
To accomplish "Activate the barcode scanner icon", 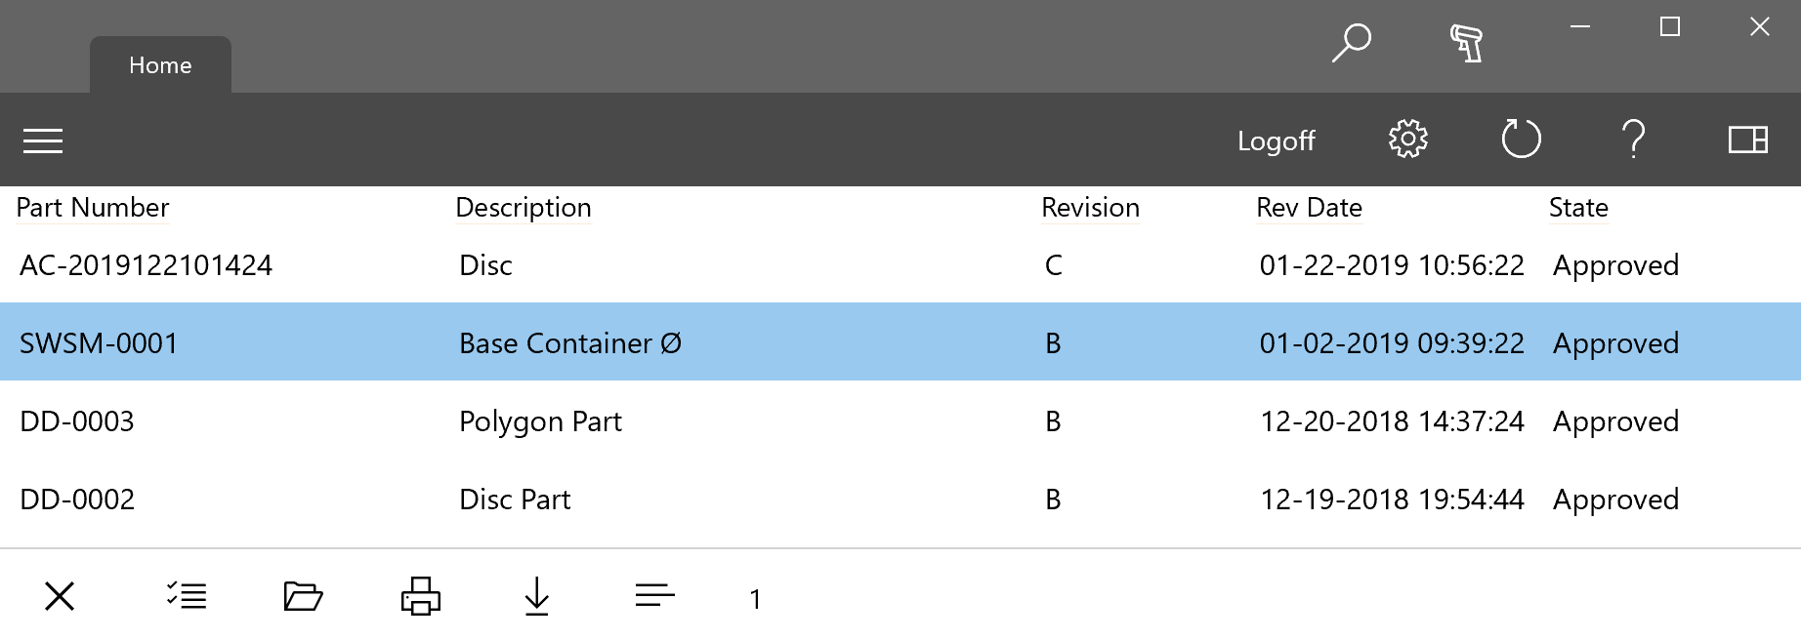I will pos(1466,43).
